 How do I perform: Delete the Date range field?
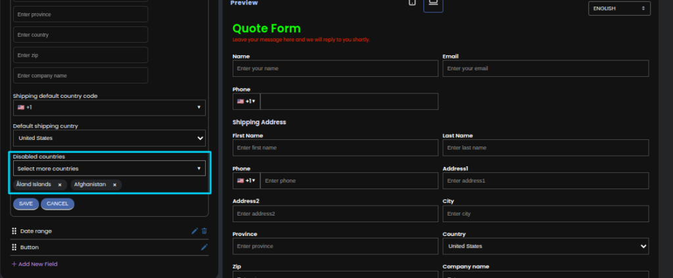(204, 231)
